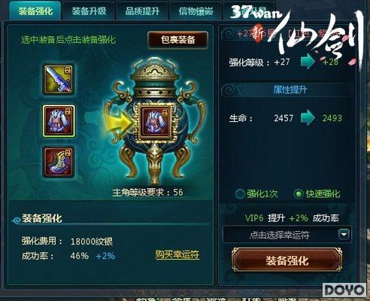370x301 pixels.
Task: Click the 装备强化 enhance button
Action: (x=287, y=260)
